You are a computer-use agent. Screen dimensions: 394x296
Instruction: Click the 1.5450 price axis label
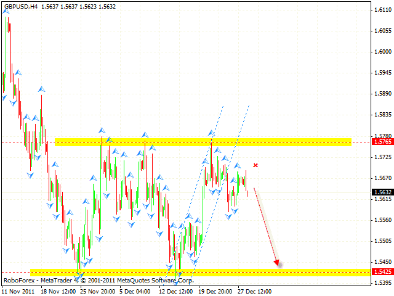pos(383,262)
